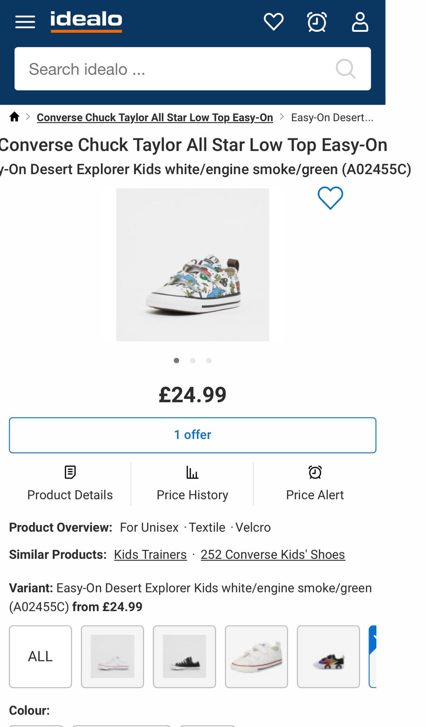Open 252 Converse Kids' Shoes link
Screen dimensions: 425x727
point(273,555)
